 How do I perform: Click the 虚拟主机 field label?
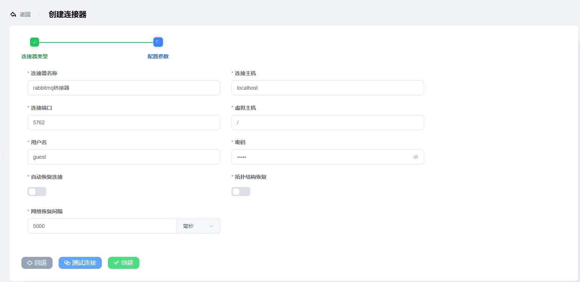point(245,108)
